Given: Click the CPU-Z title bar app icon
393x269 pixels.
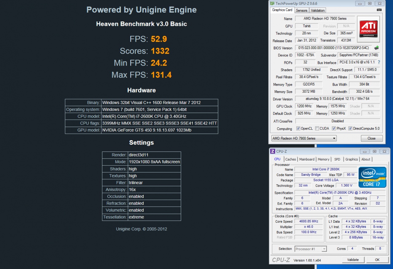Looking at the screenshot, I should coord(272,151).
